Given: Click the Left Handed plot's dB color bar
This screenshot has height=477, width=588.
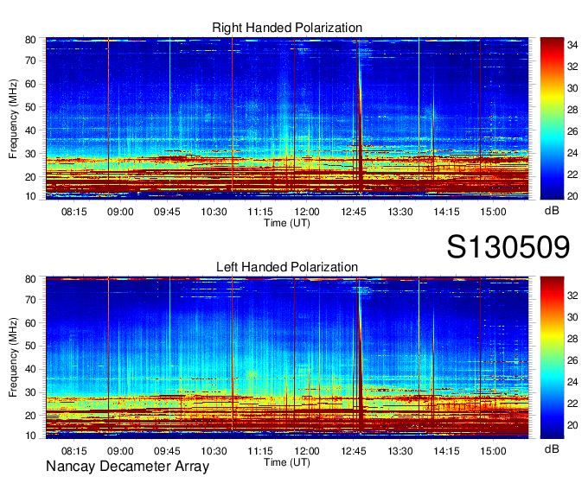Looking at the screenshot, I should (x=552, y=358).
